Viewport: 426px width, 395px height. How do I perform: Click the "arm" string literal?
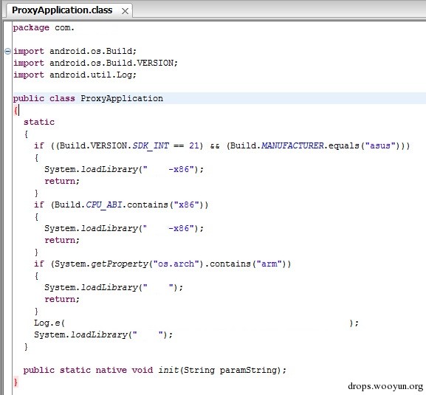pyautogui.click(x=269, y=264)
